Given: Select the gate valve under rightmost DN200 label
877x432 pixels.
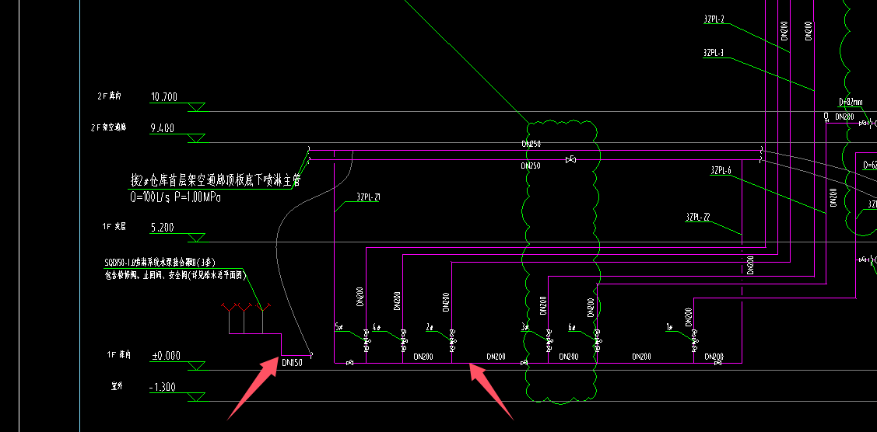Looking at the screenshot, I should (717, 364).
